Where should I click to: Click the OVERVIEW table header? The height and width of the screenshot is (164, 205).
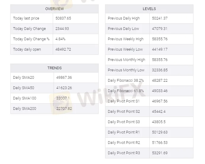pyautogui.click(x=55, y=9)
